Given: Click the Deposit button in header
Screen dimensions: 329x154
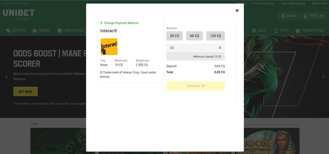Looking at the screenshot, I should click(289, 16).
